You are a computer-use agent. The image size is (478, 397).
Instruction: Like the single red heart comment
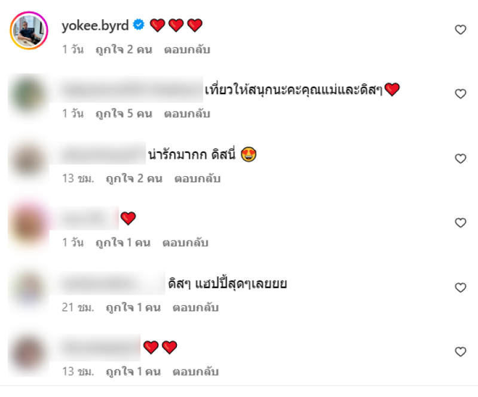[460, 223]
